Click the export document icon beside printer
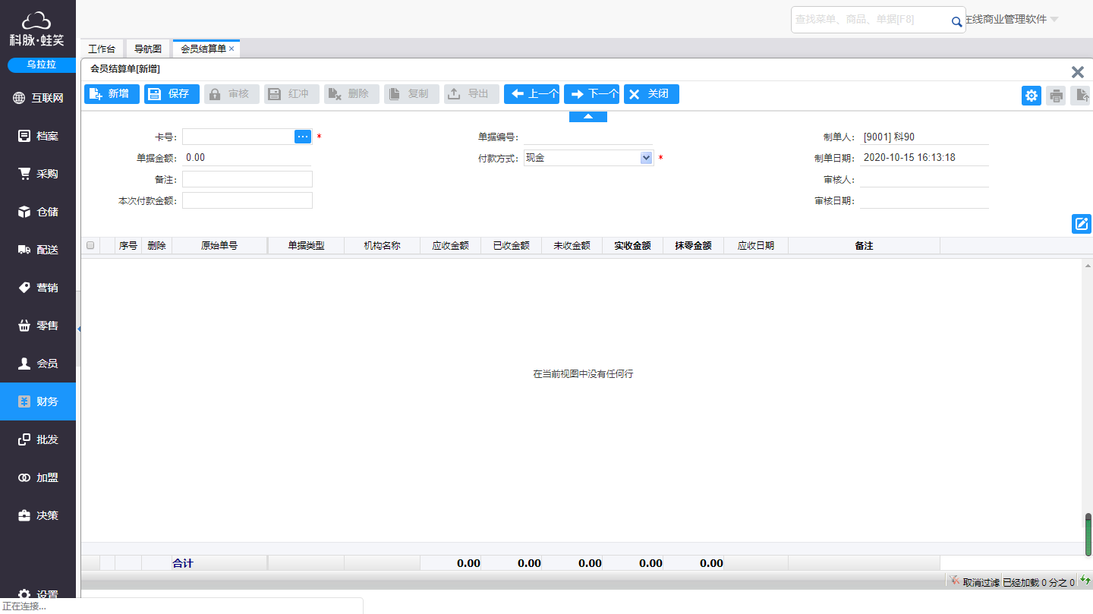 pos(1081,96)
